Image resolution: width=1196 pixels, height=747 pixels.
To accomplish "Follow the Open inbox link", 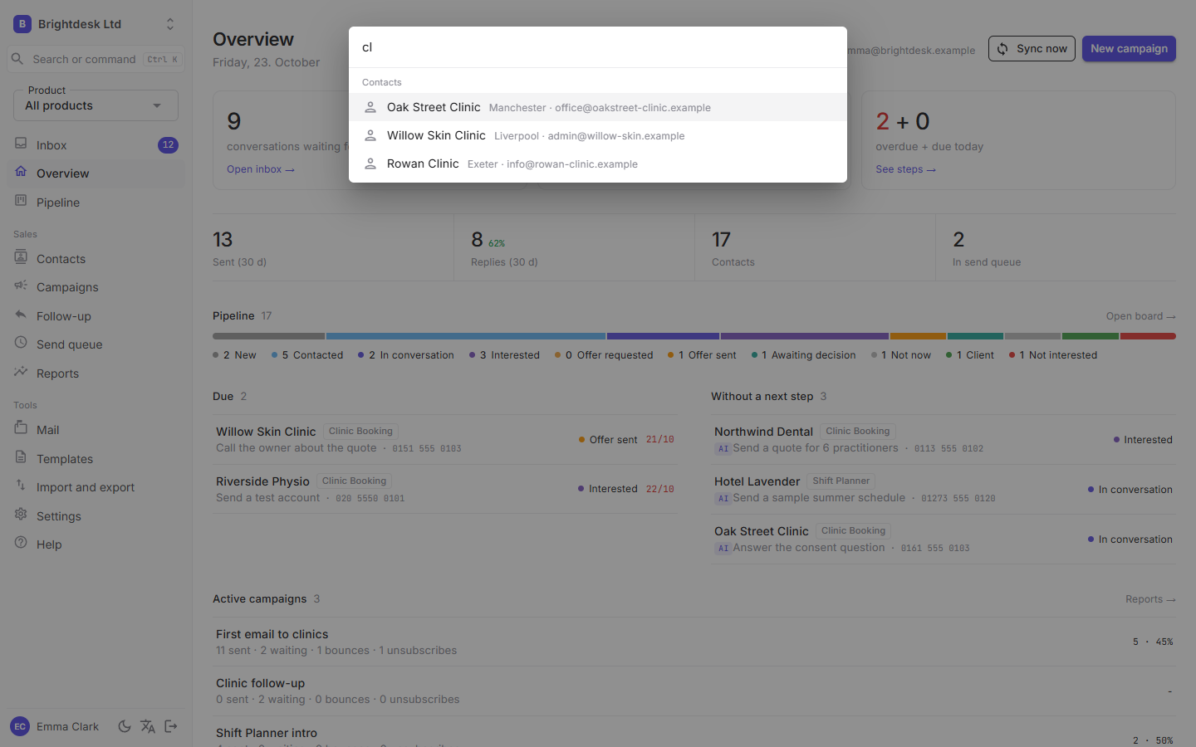I will pyautogui.click(x=261, y=169).
